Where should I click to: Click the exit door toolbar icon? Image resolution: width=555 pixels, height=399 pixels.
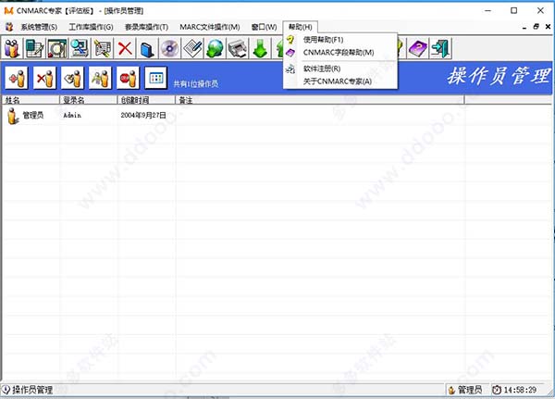[x=440, y=48]
